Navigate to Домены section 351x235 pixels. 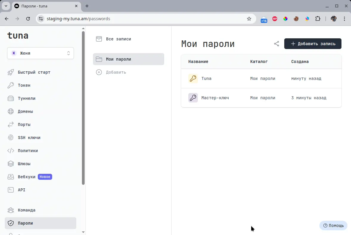(x=25, y=111)
